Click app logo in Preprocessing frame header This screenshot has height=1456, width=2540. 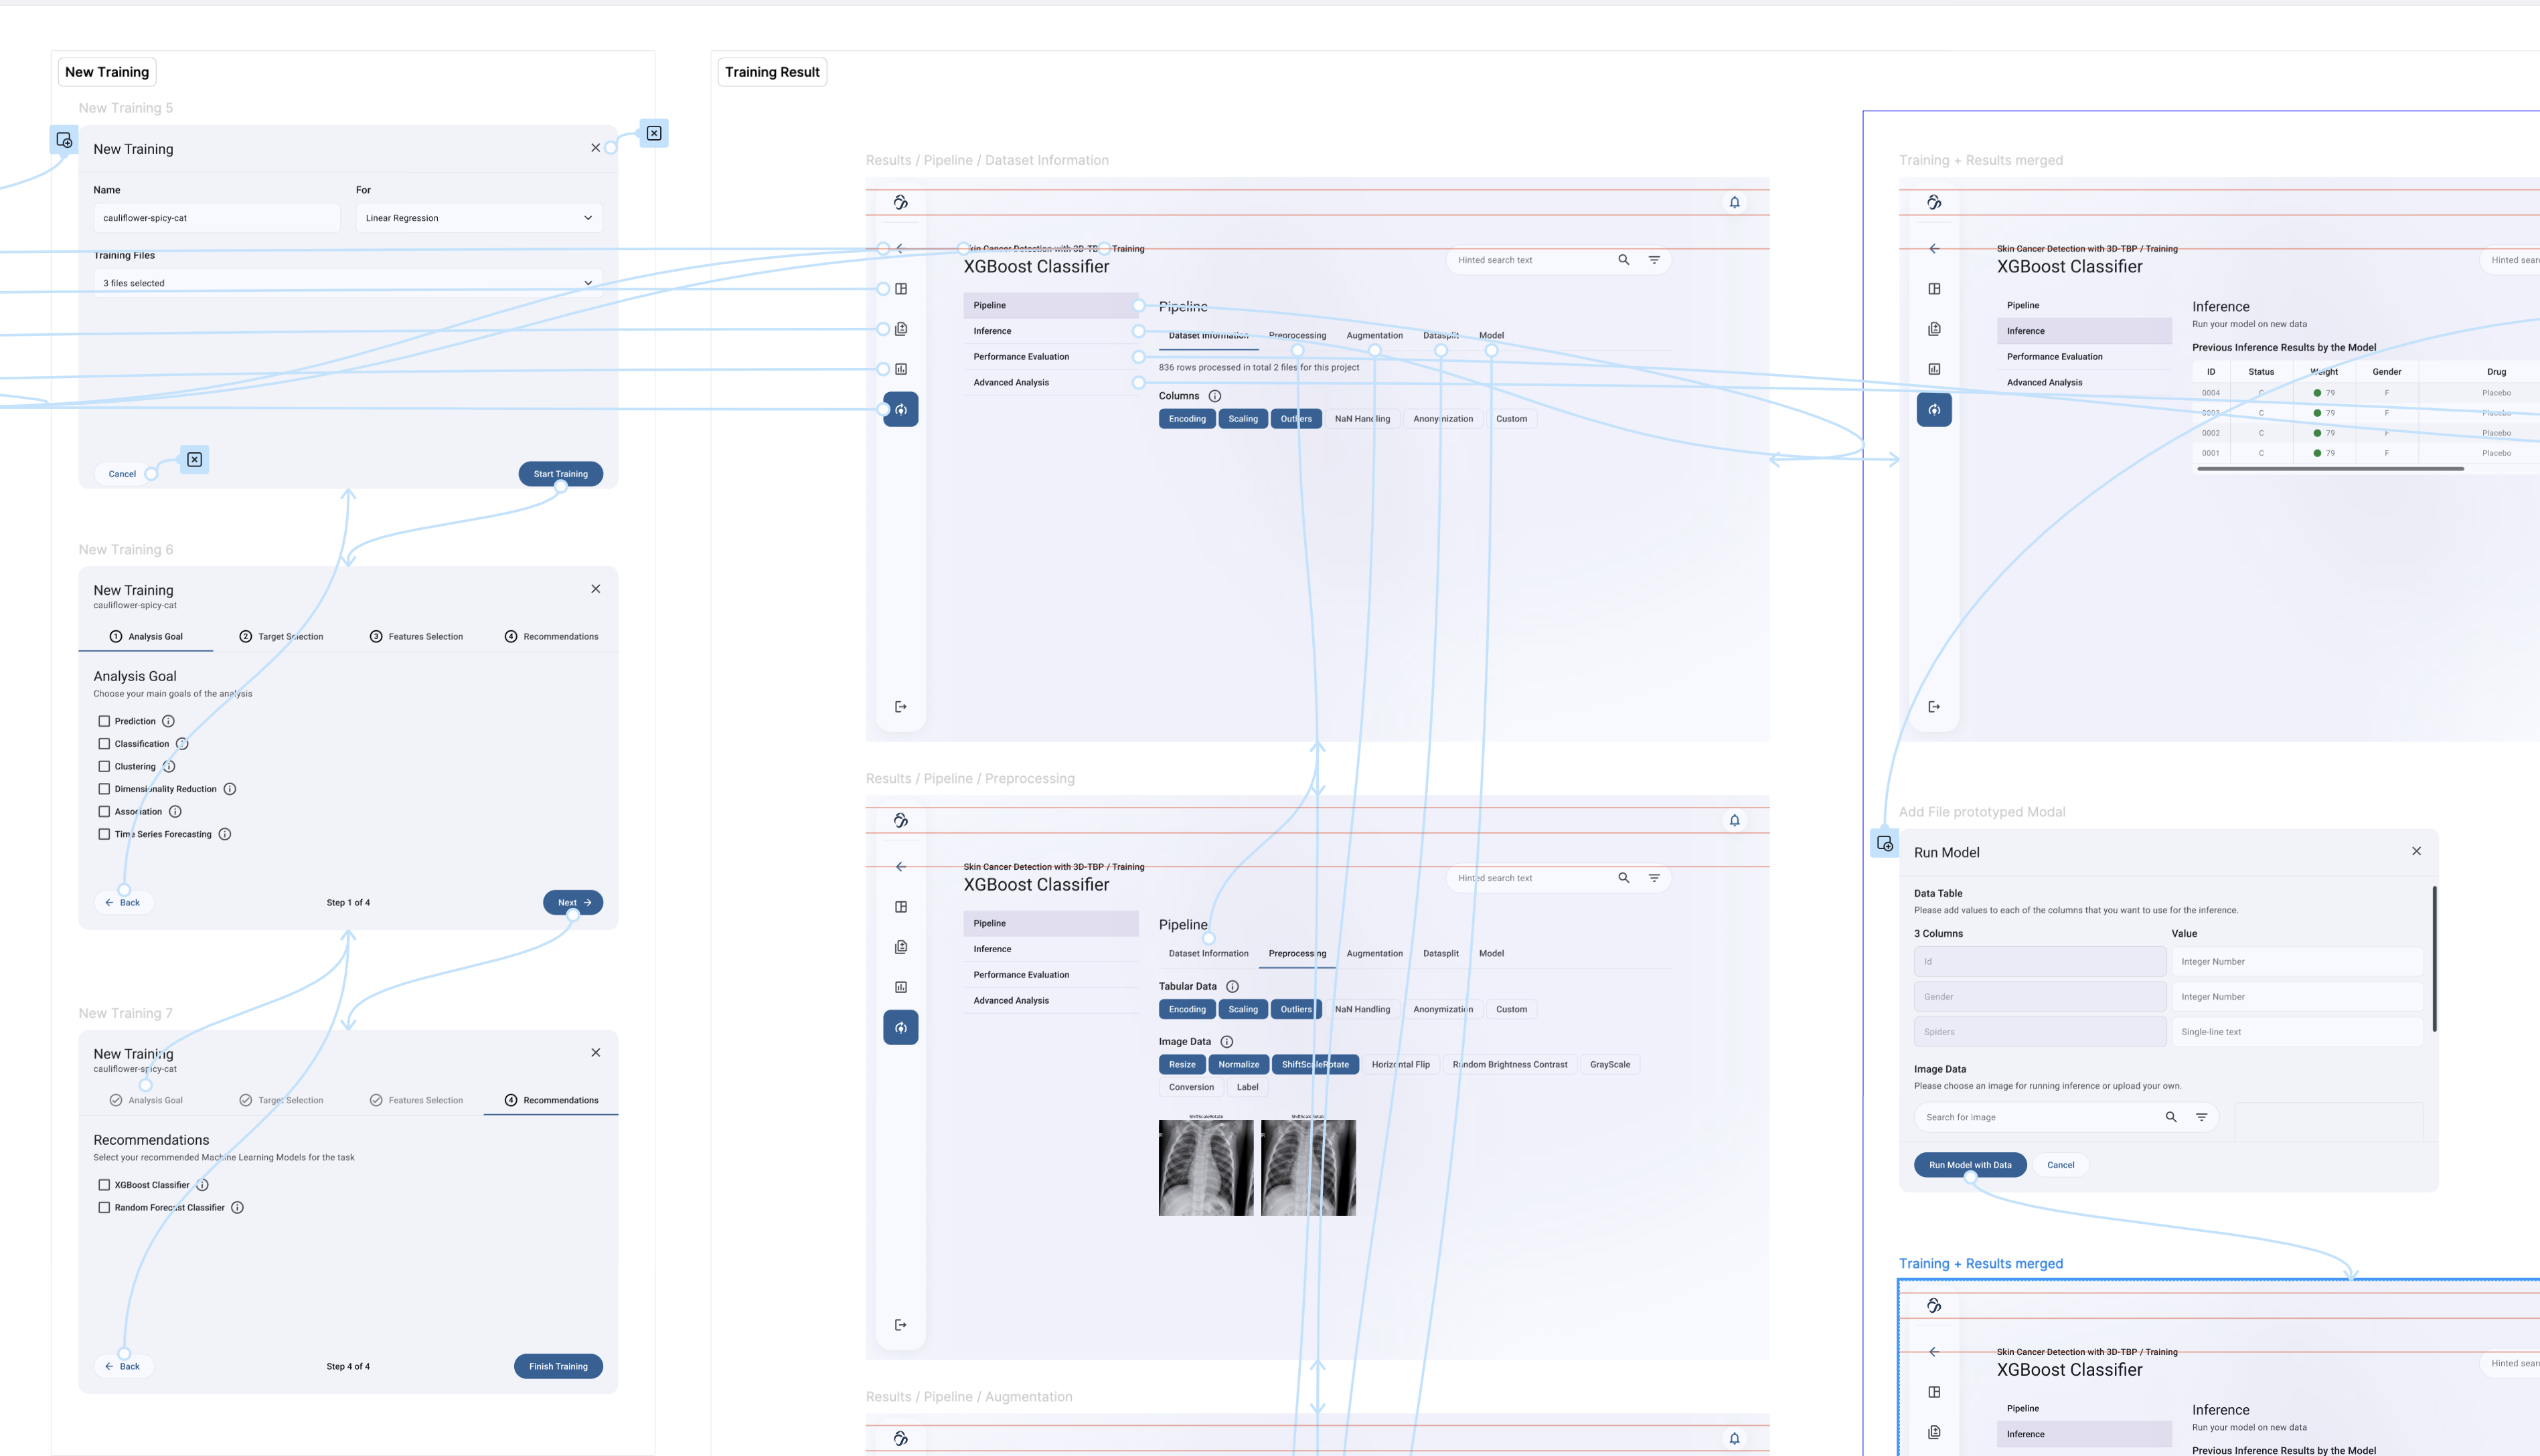(900, 820)
